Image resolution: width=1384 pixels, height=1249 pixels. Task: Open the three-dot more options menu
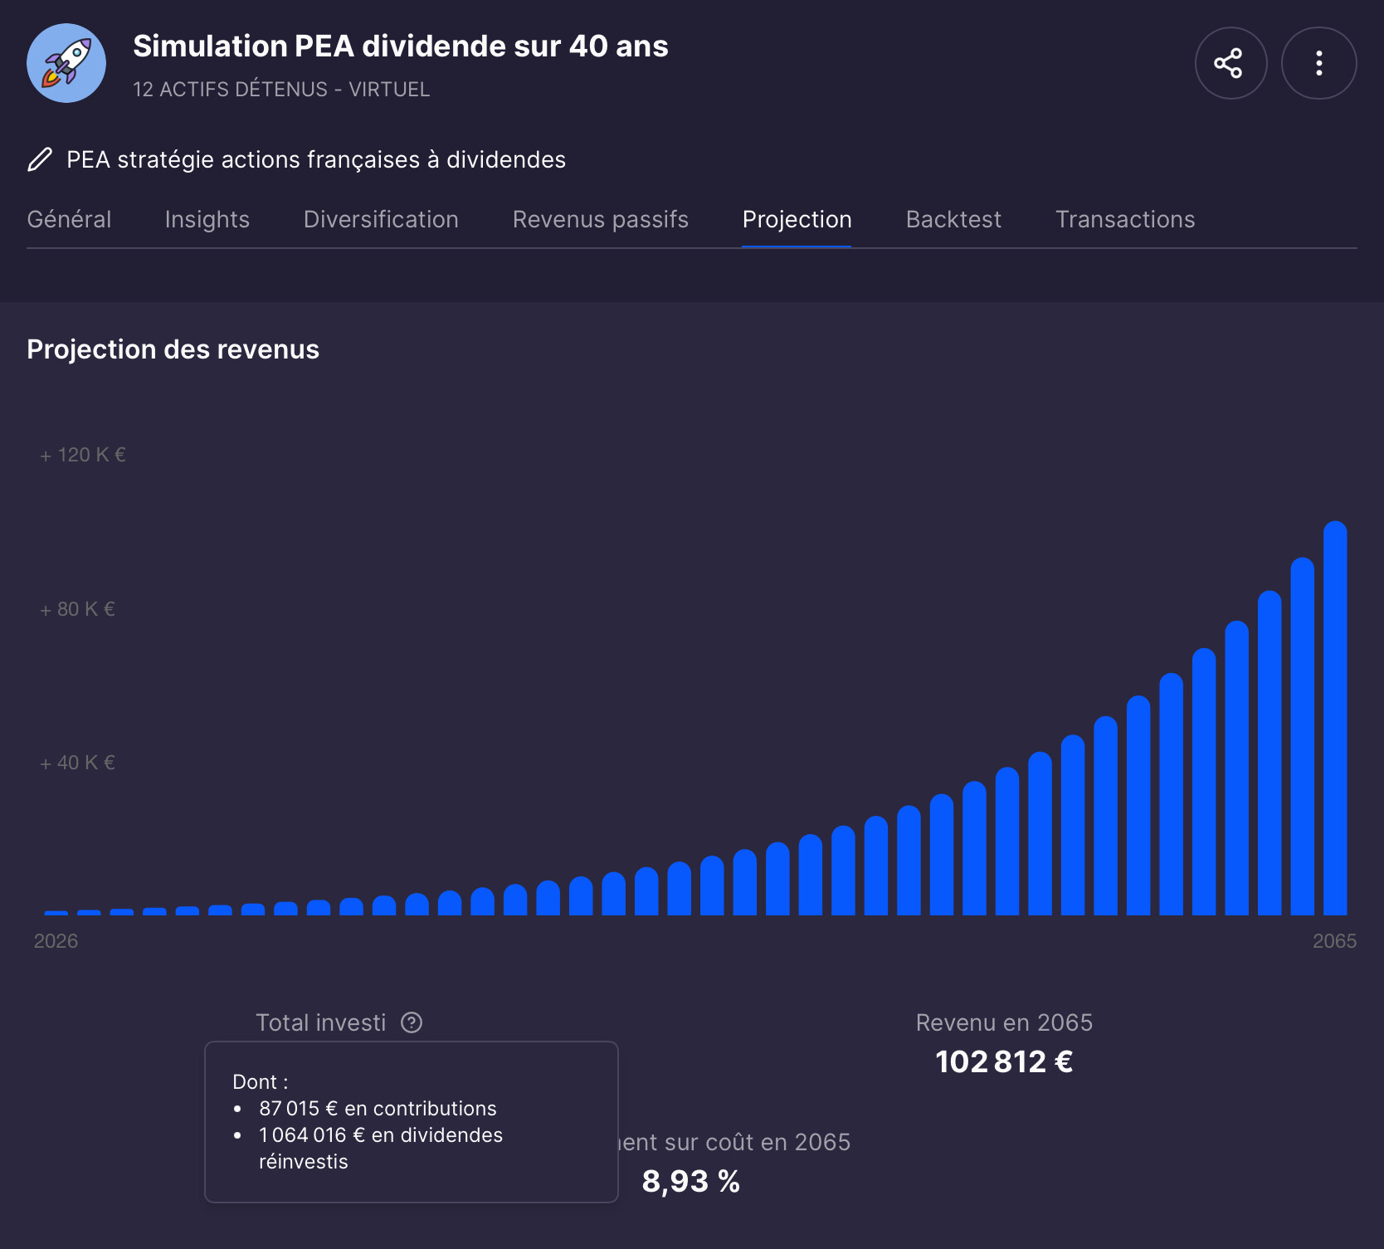1318,63
